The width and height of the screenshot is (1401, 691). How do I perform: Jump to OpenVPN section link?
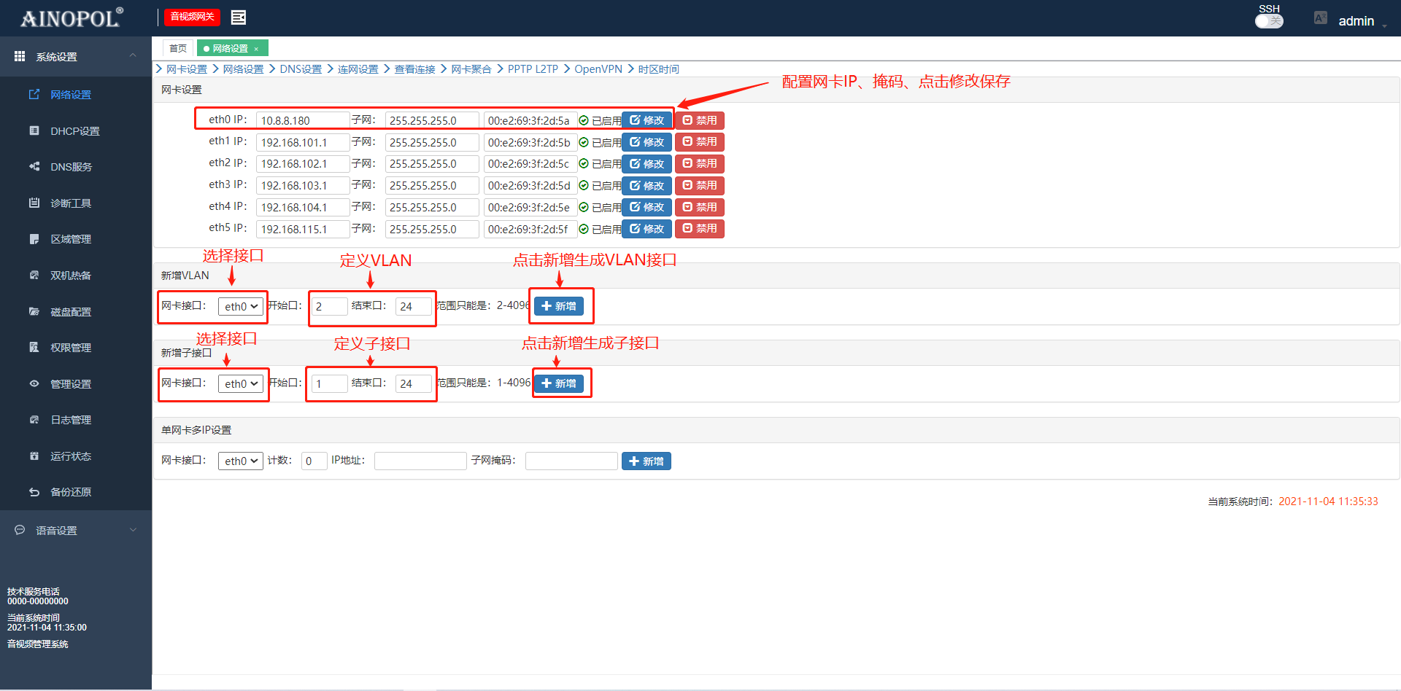(x=598, y=69)
